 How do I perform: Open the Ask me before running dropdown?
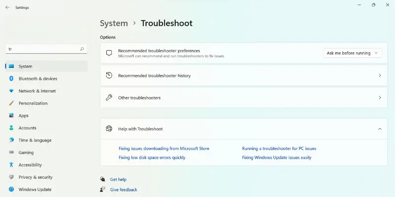point(353,53)
